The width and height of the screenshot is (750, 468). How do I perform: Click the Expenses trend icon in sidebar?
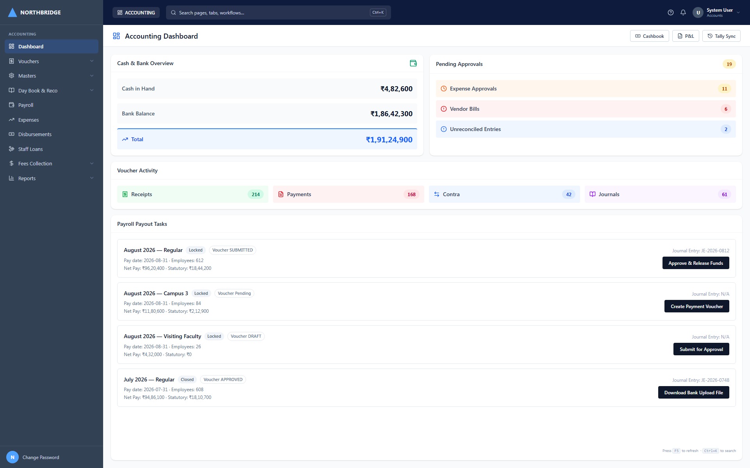11,120
